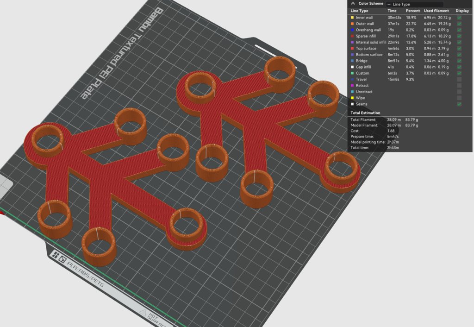Image resolution: width=474 pixels, height=327 pixels.
Task: Show Travel moves in preview
Action: tap(459, 79)
